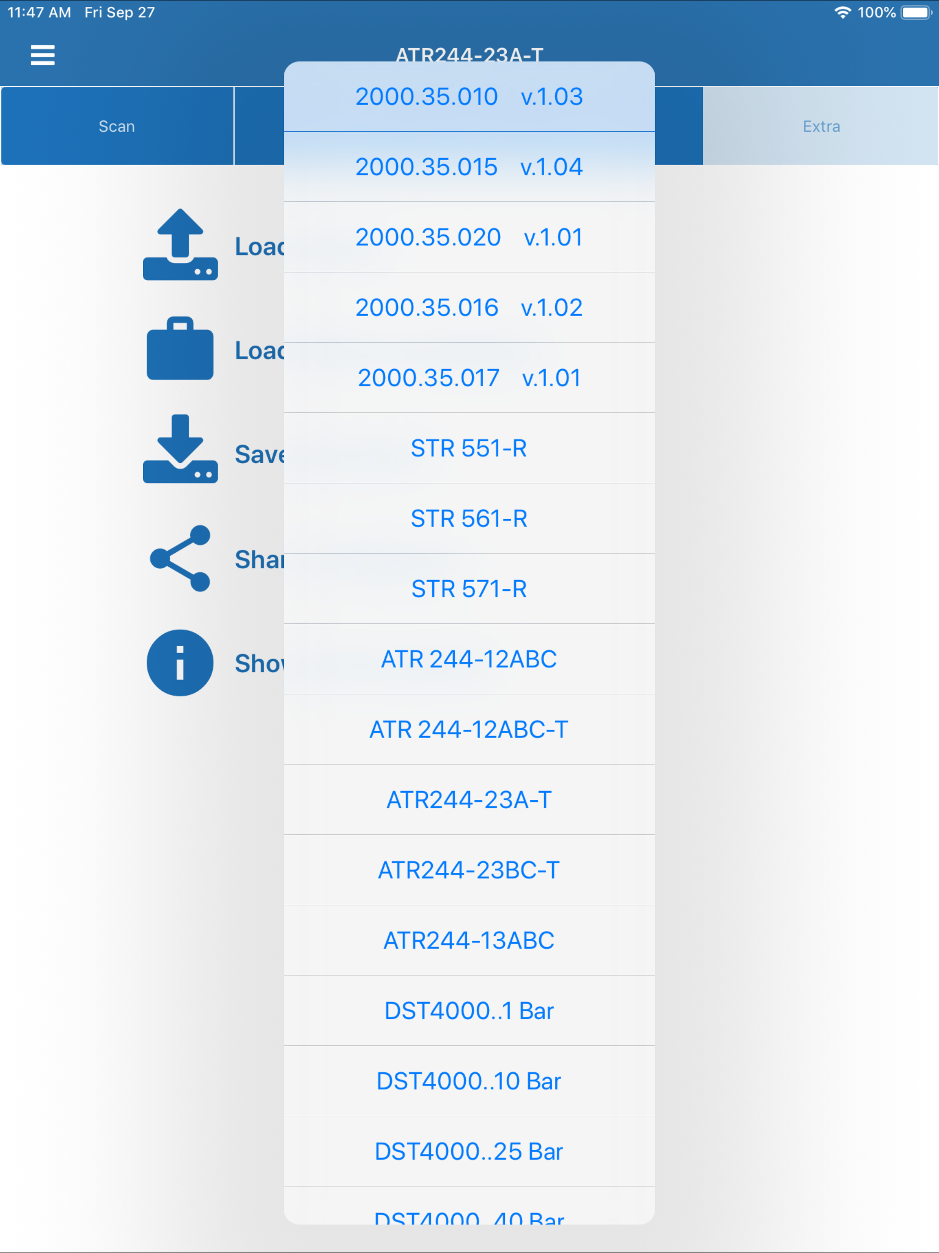
Task: Choose ATR 244-12ABC-T option
Action: pyautogui.click(x=469, y=730)
